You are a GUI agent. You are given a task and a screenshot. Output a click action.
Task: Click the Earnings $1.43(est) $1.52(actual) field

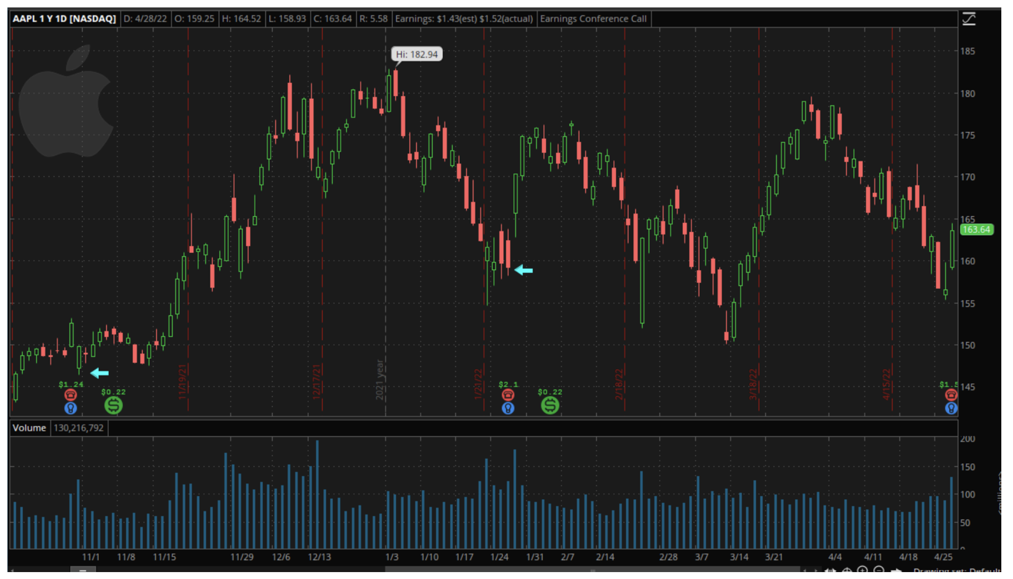point(464,19)
